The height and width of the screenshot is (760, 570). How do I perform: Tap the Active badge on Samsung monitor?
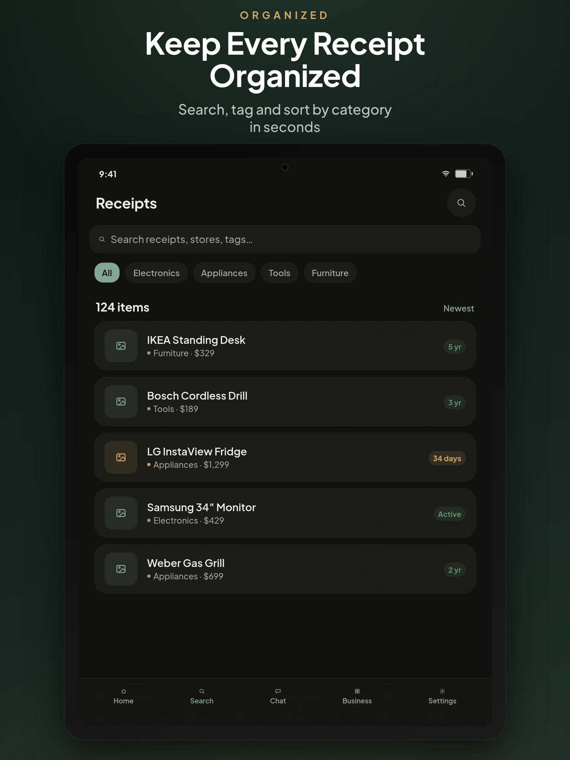tap(450, 514)
